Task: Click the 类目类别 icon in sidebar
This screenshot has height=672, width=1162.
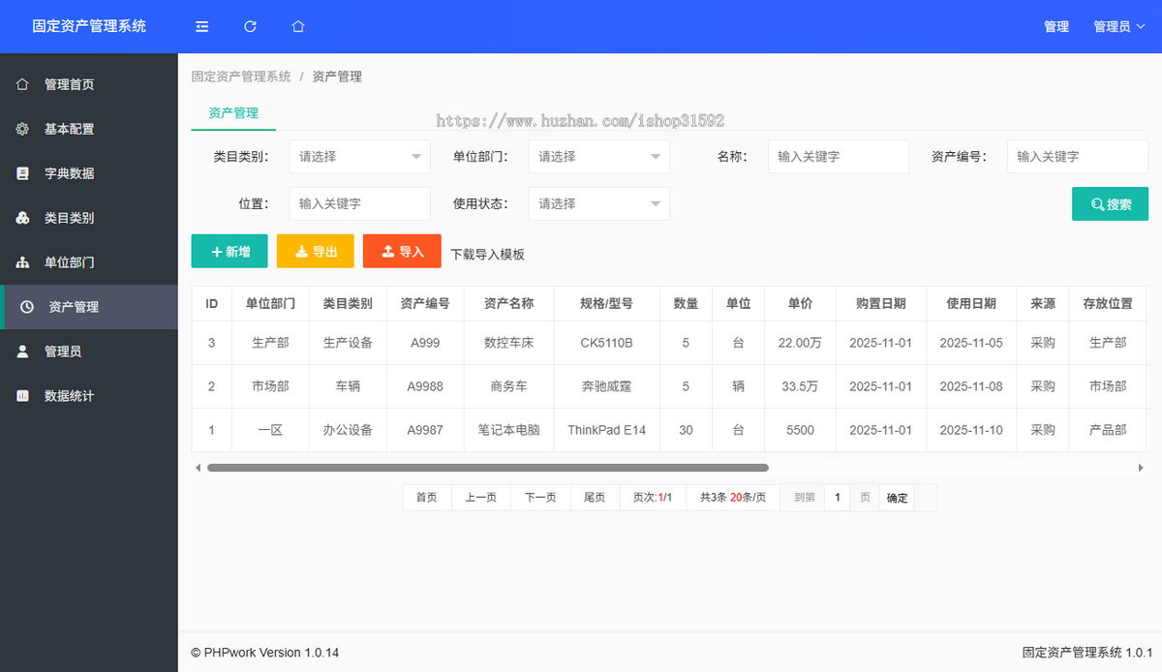Action: (22, 218)
